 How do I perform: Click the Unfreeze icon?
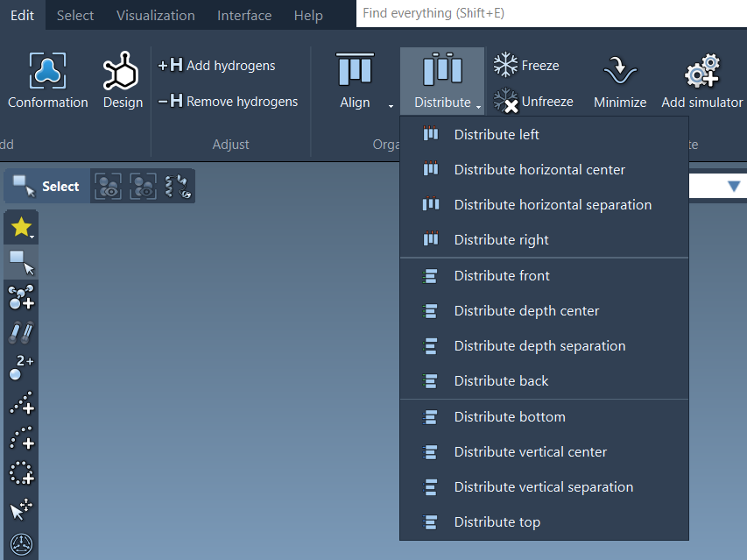[x=506, y=101]
